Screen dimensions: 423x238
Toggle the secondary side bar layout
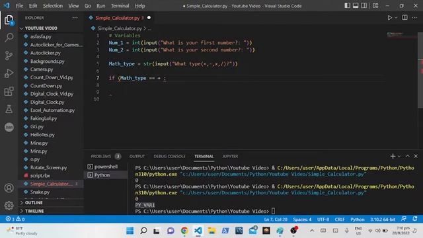coord(364,6)
